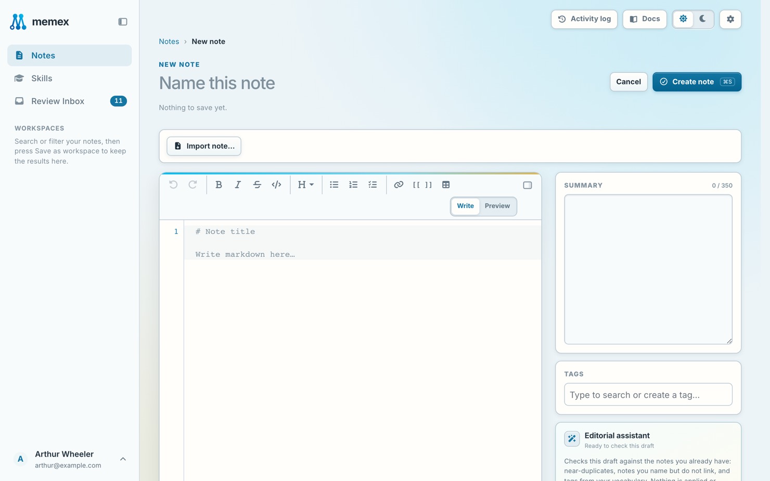Go back via the Notes breadcrumb
This screenshot has height=481, width=770.
coord(169,42)
